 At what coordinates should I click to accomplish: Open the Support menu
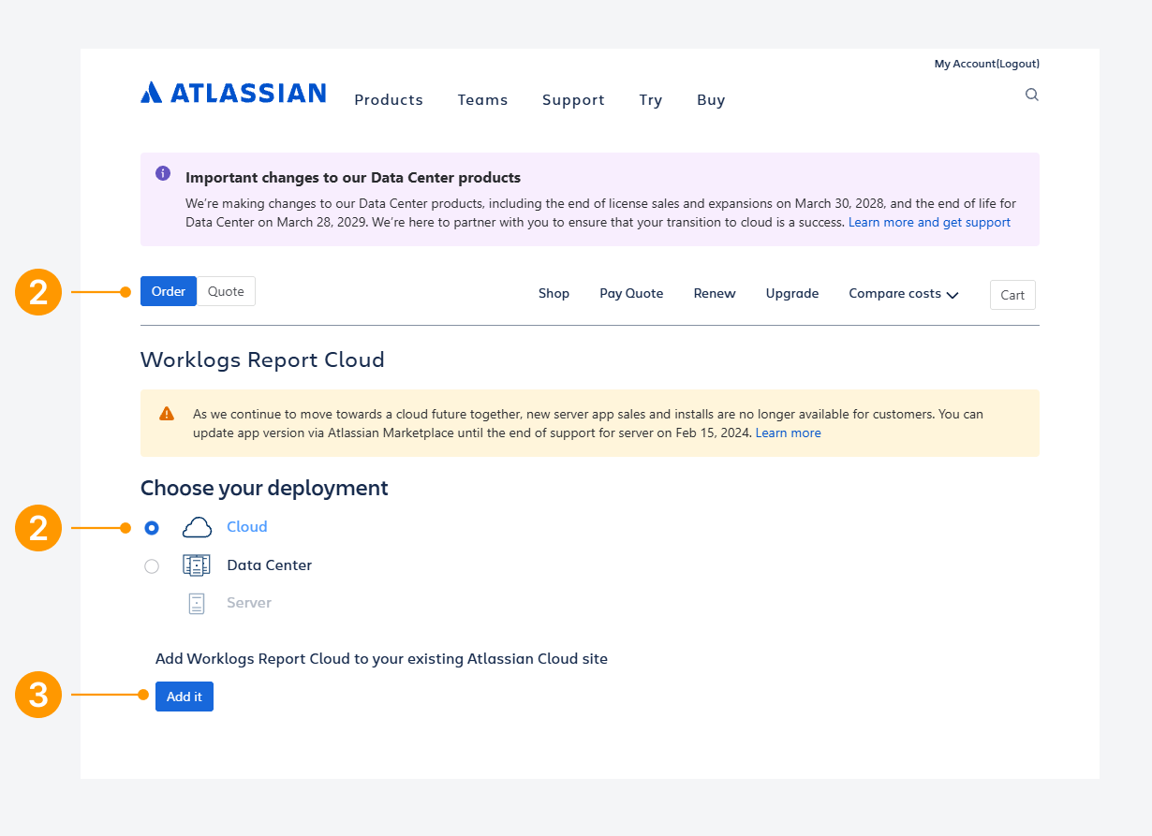click(573, 100)
